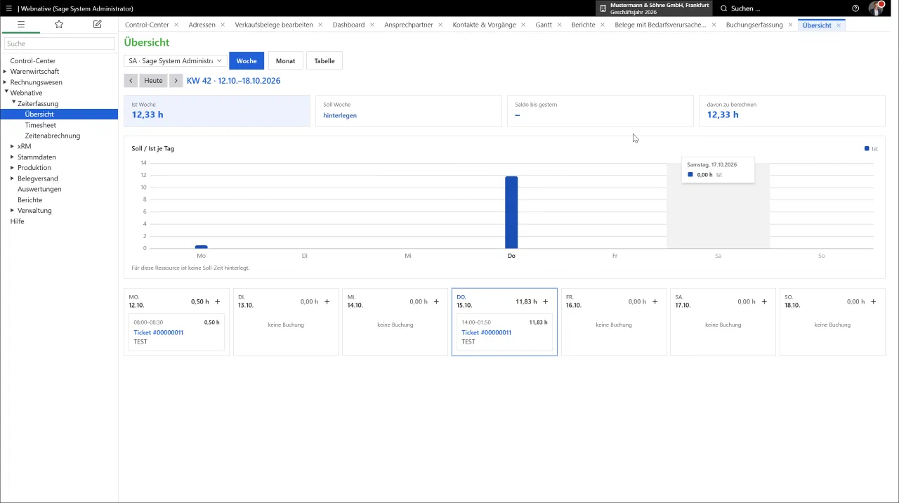Viewport: 899px width, 503px height.
Task: Expand the Produktion tree node
Action: click(12, 168)
